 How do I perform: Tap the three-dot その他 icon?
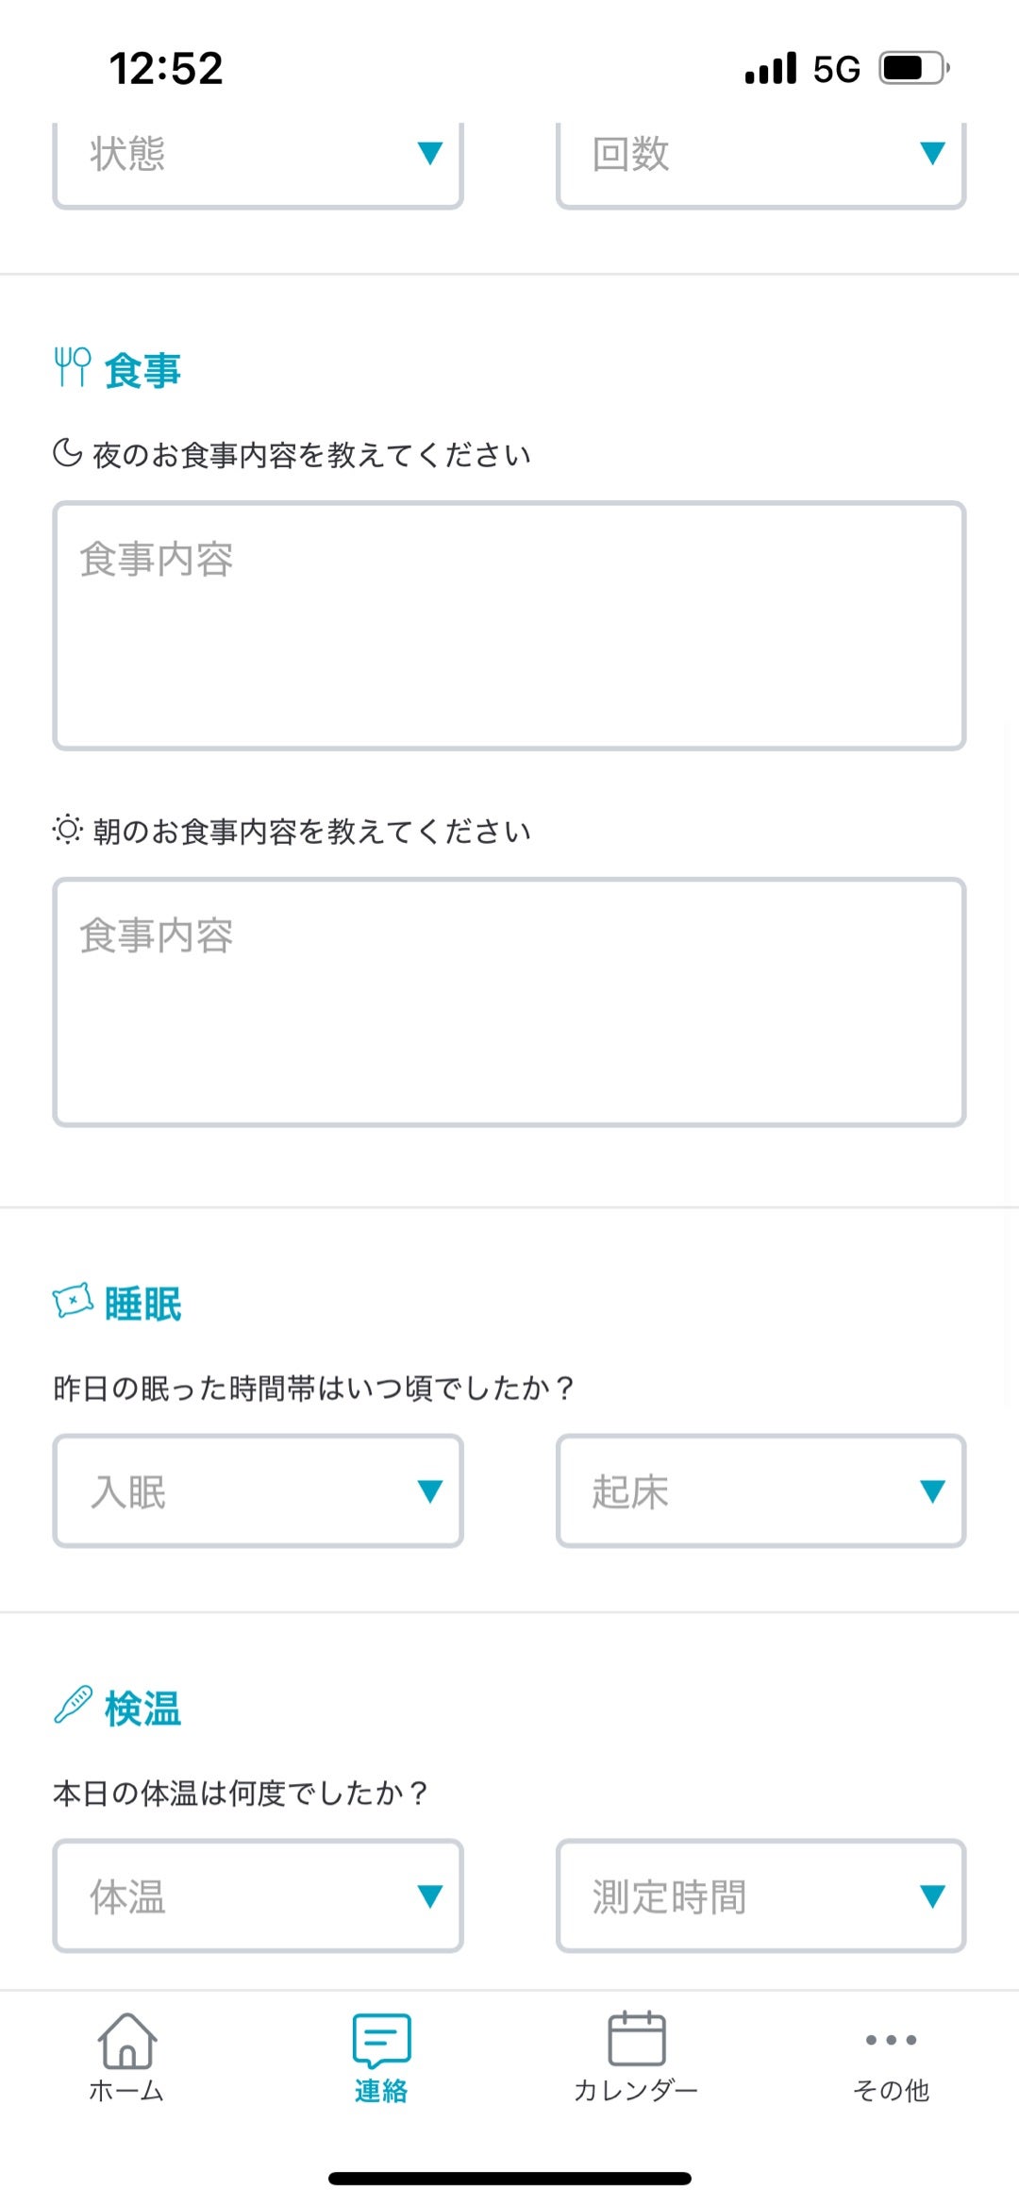891,2040
